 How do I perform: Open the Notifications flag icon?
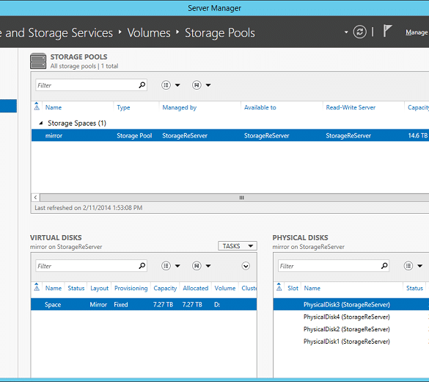[x=387, y=31]
